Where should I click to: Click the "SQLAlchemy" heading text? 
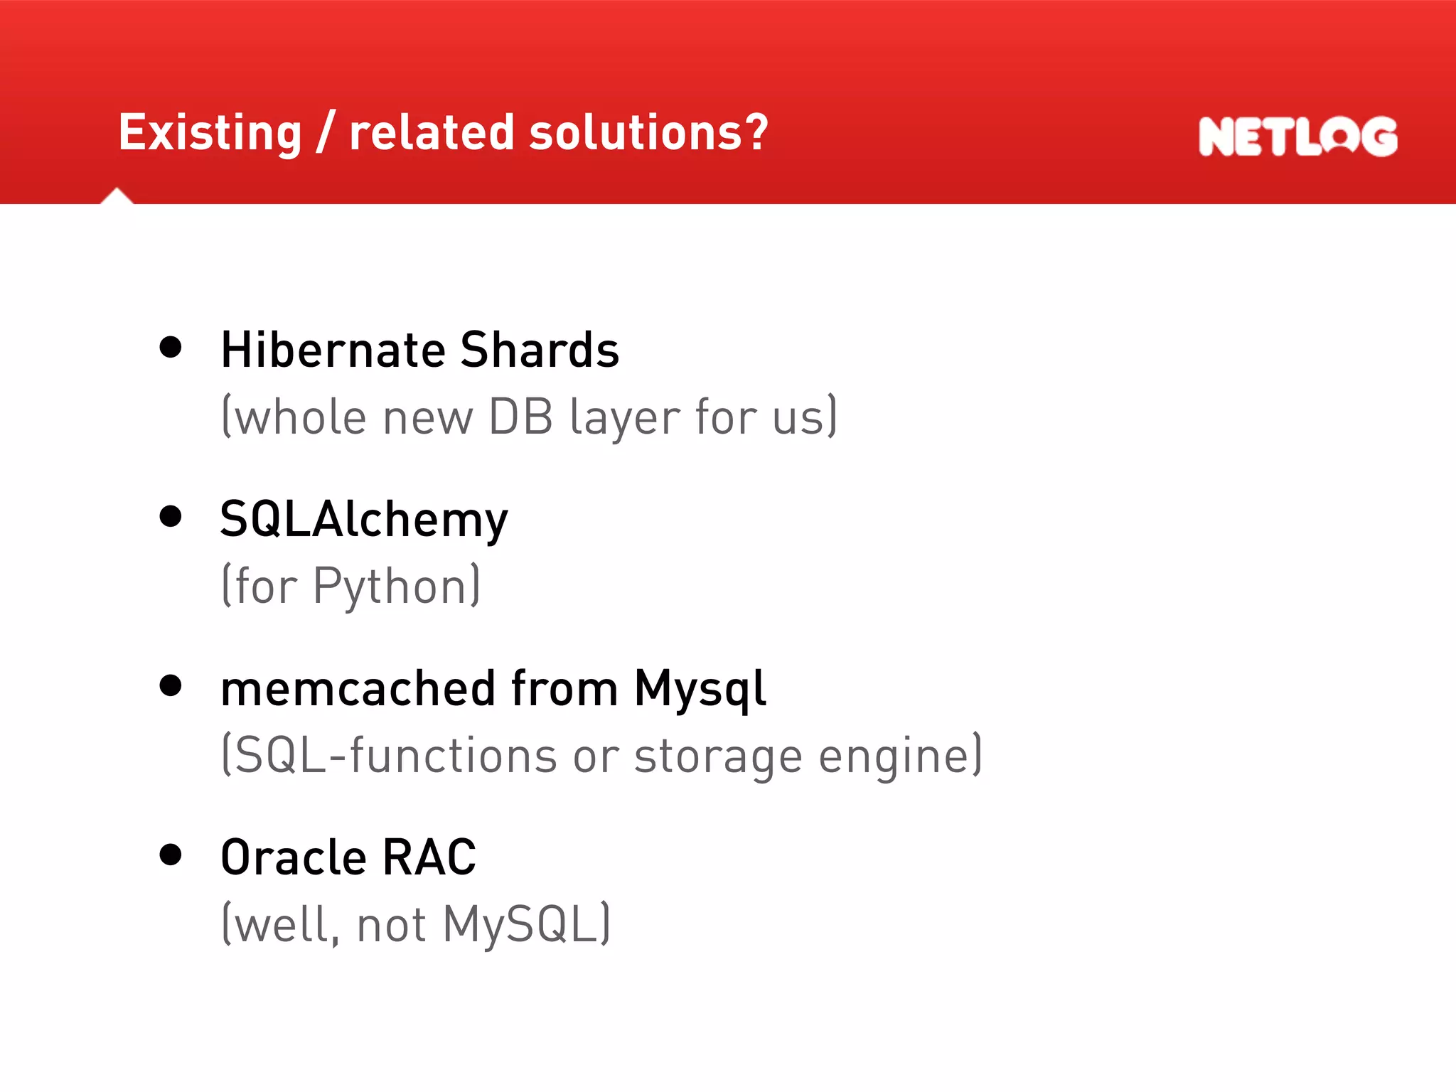coord(364,520)
